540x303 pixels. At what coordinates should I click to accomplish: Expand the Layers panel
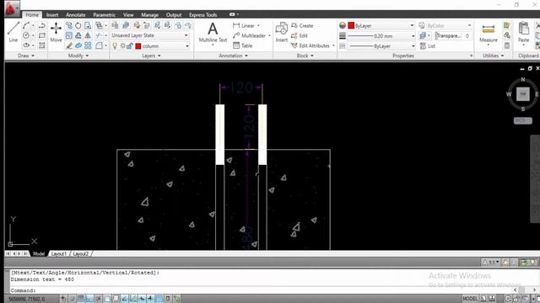[x=152, y=56]
